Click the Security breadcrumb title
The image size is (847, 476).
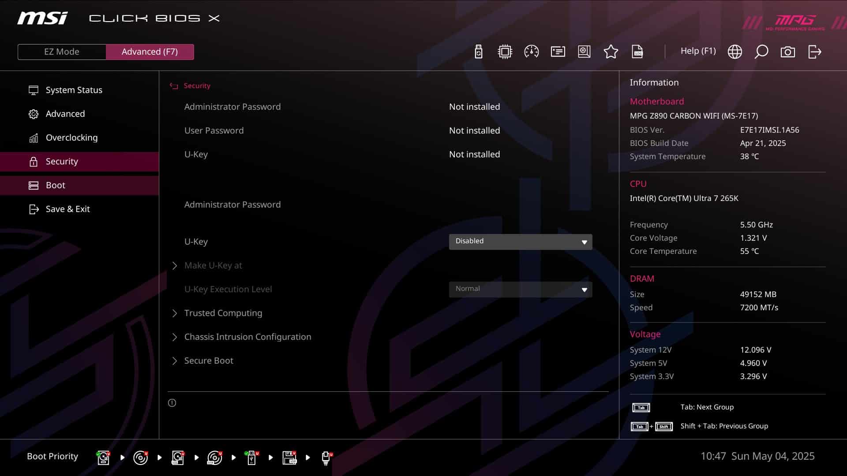pos(197,86)
